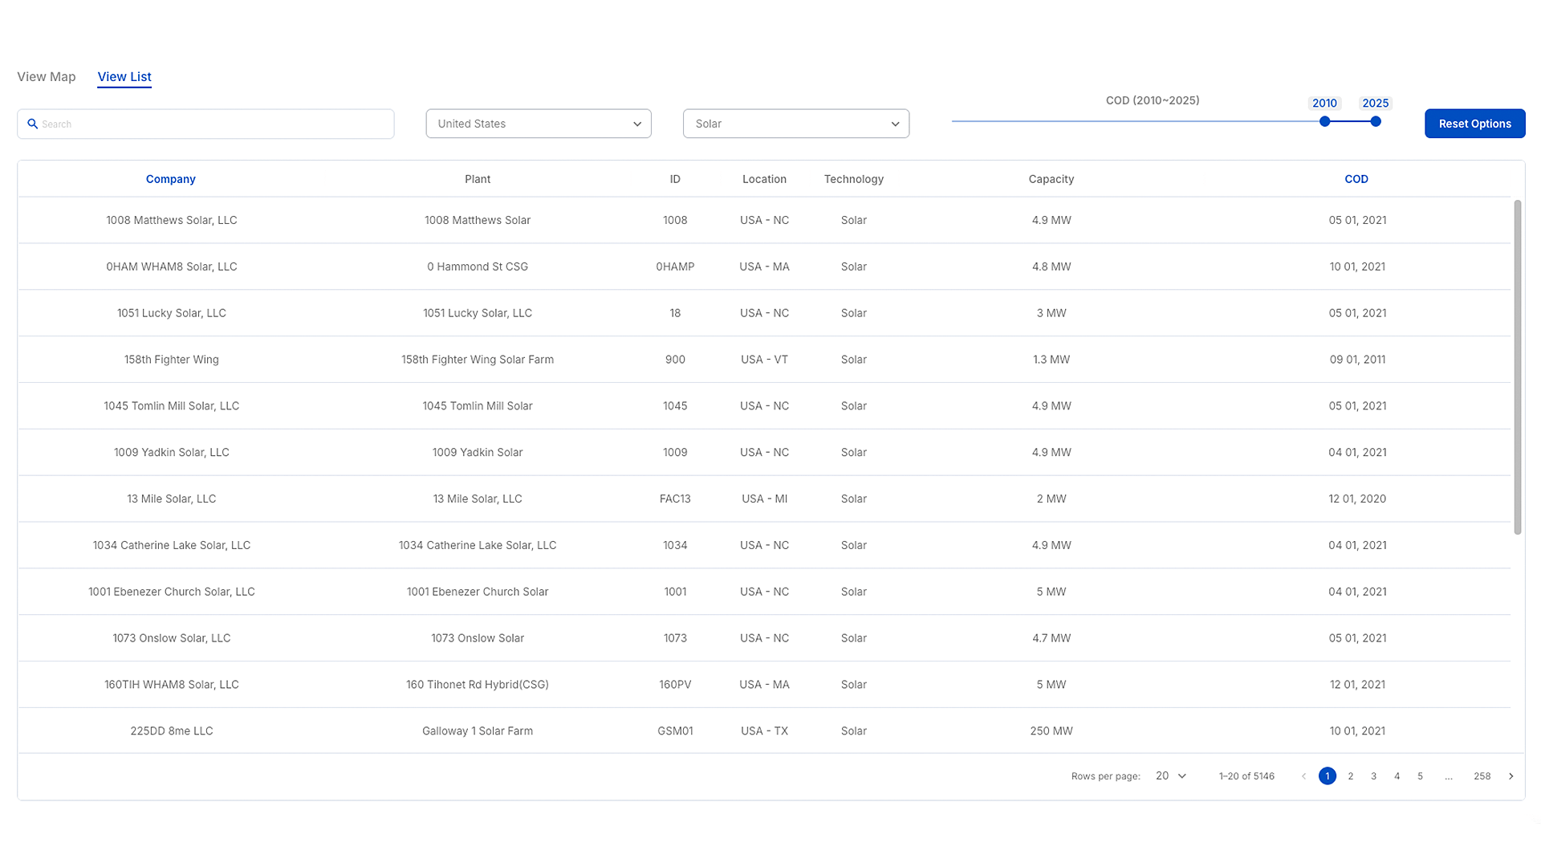Sort by Company column header
Screen dimensions: 1541x867
170,178
